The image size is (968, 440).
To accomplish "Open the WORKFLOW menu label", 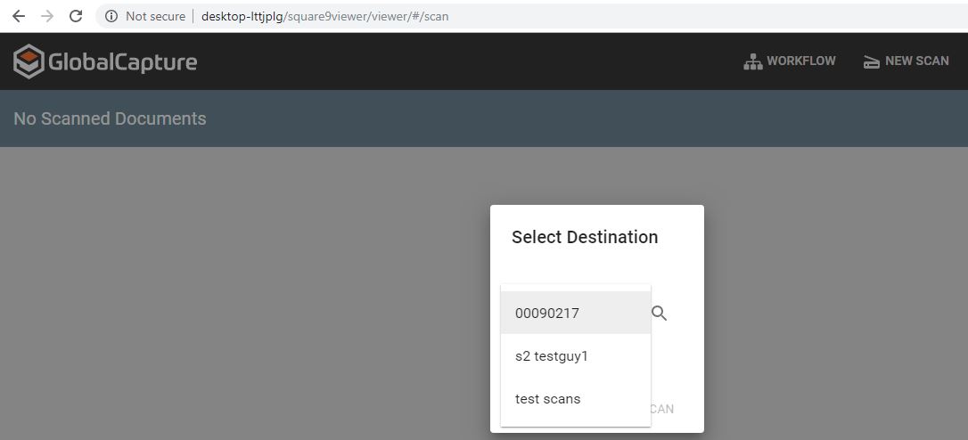I will coord(801,61).
